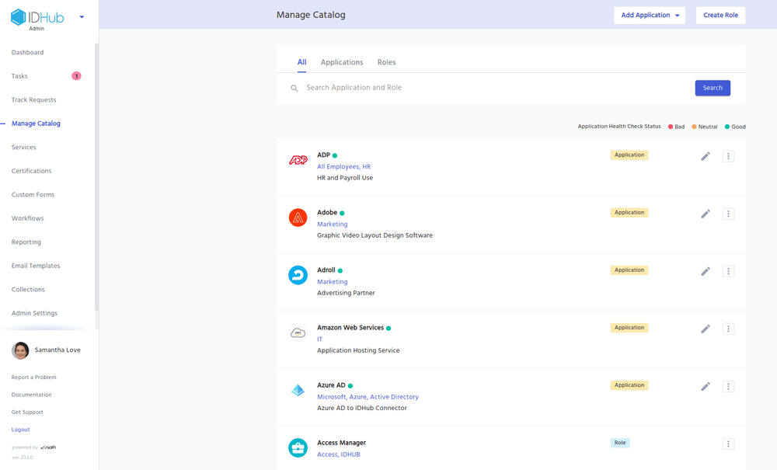Click the Create Role button
Viewport: 777px width, 470px height.
click(720, 15)
